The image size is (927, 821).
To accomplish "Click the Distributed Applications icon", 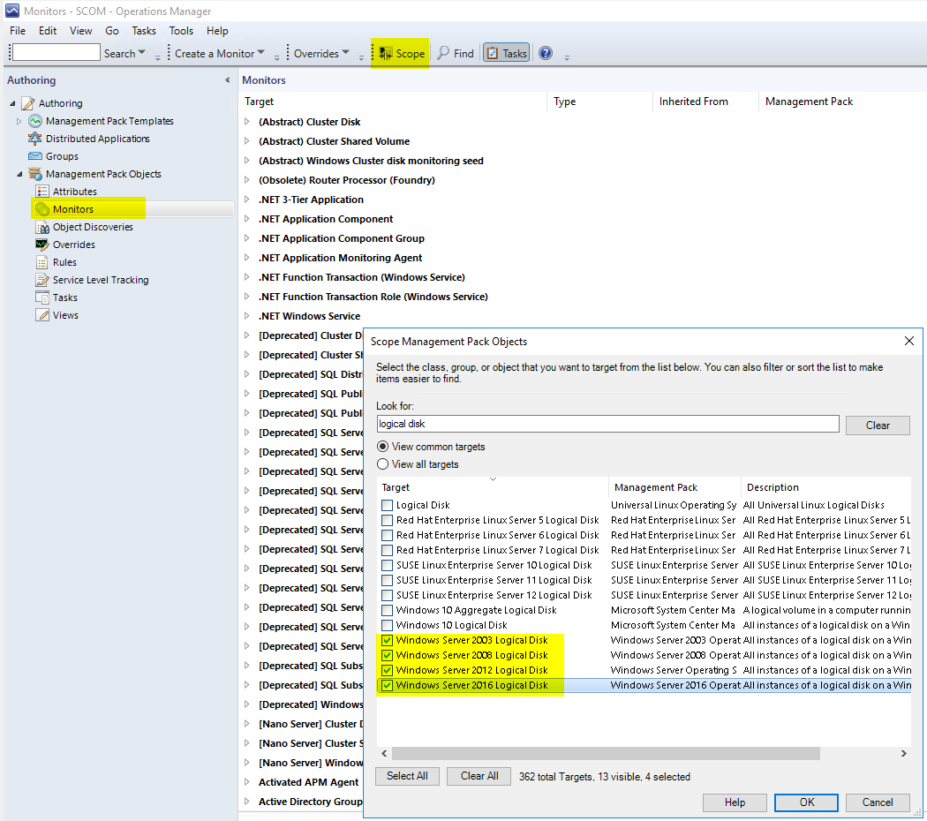I will click(35, 139).
